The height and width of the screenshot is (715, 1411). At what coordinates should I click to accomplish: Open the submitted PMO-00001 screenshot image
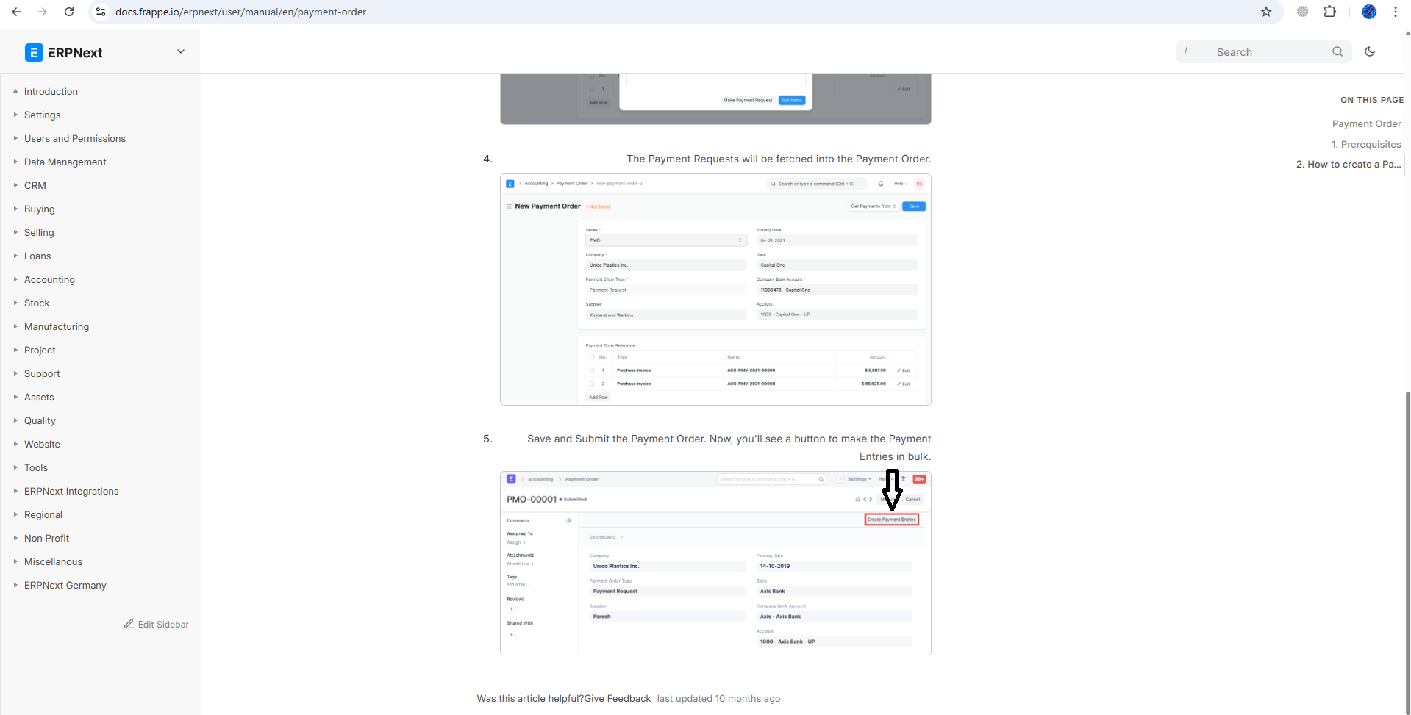(x=715, y=563)
